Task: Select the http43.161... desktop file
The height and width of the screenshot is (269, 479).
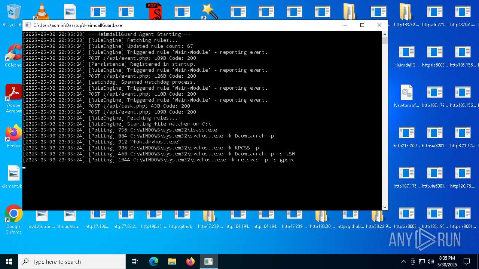Action: 463,15
